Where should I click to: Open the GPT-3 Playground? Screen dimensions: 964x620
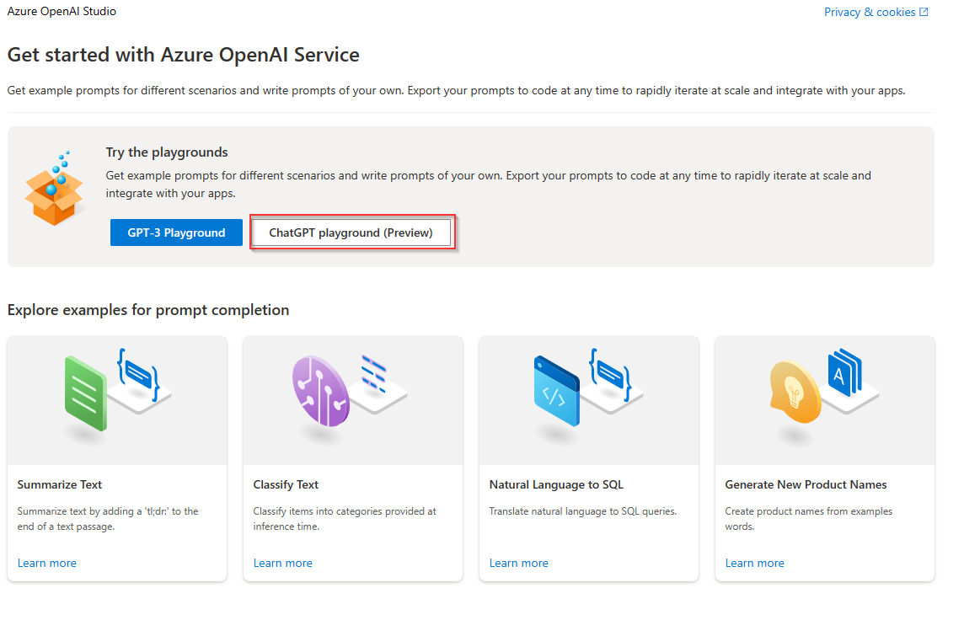point(176,232)
